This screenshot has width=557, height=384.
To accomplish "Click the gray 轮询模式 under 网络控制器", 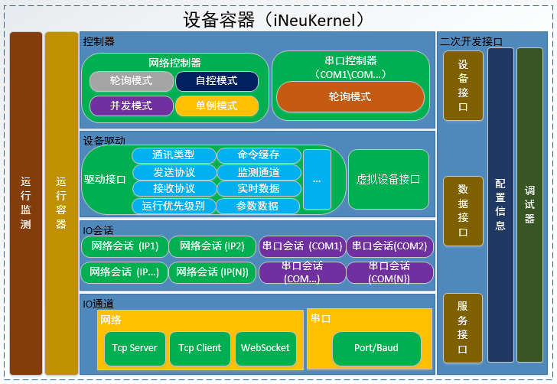I will click(x=132, y=81).
